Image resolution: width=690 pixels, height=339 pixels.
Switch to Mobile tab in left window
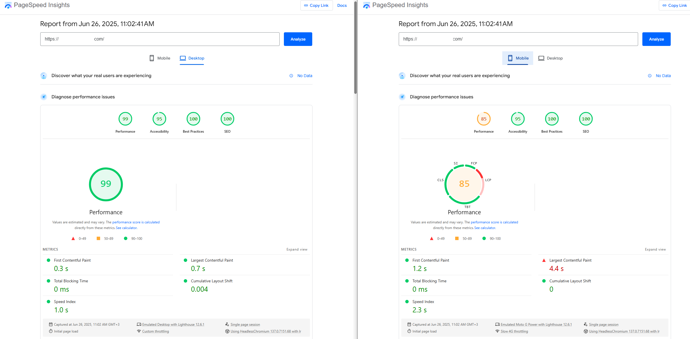click(160, 58)
